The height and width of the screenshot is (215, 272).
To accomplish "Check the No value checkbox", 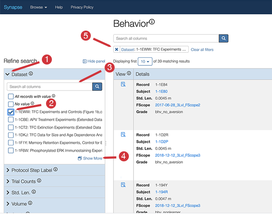I will point(11,104).
